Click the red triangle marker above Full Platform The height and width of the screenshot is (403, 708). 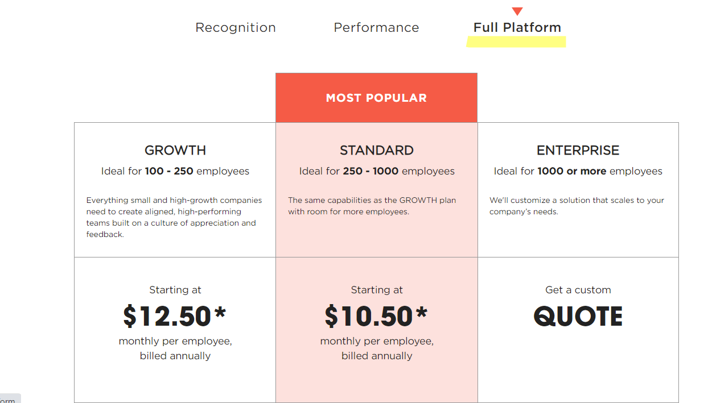pos(517,11)
